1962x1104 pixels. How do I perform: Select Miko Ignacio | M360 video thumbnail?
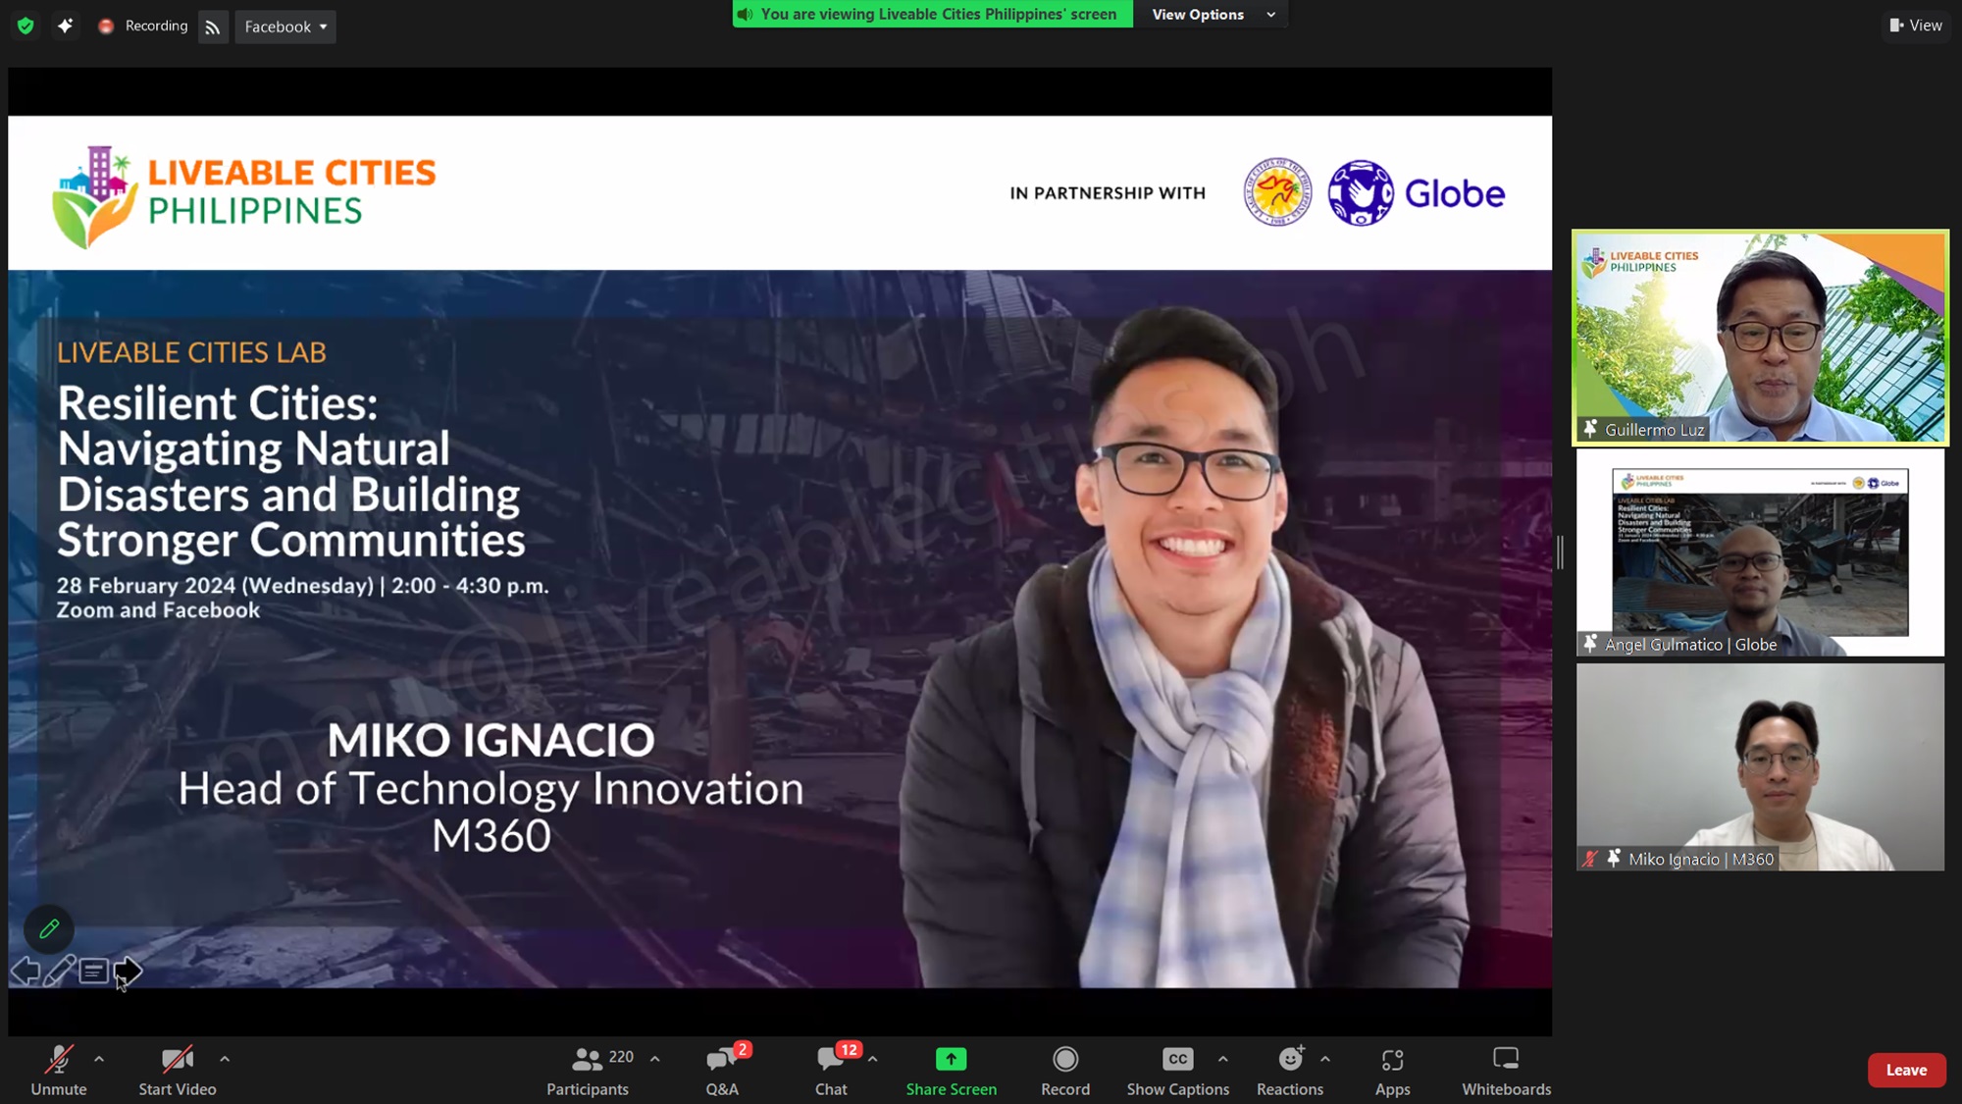pos(1760,767)
